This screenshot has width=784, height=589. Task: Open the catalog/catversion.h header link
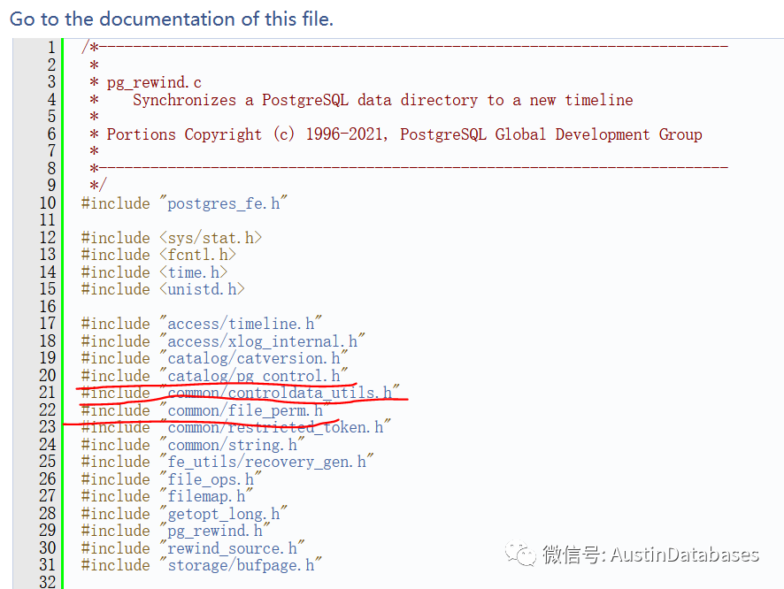[x=253, y=358]
